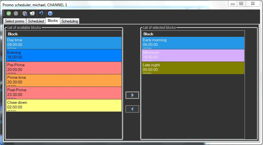The image size is (263, 145).
Task: Pick the orange Prime time block
Action: [64, 80]
